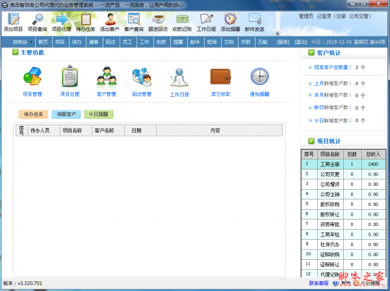Click the 联系客服 link in status bar
The width and height of the screenshot is (390, 291).
tap(318, 283)
